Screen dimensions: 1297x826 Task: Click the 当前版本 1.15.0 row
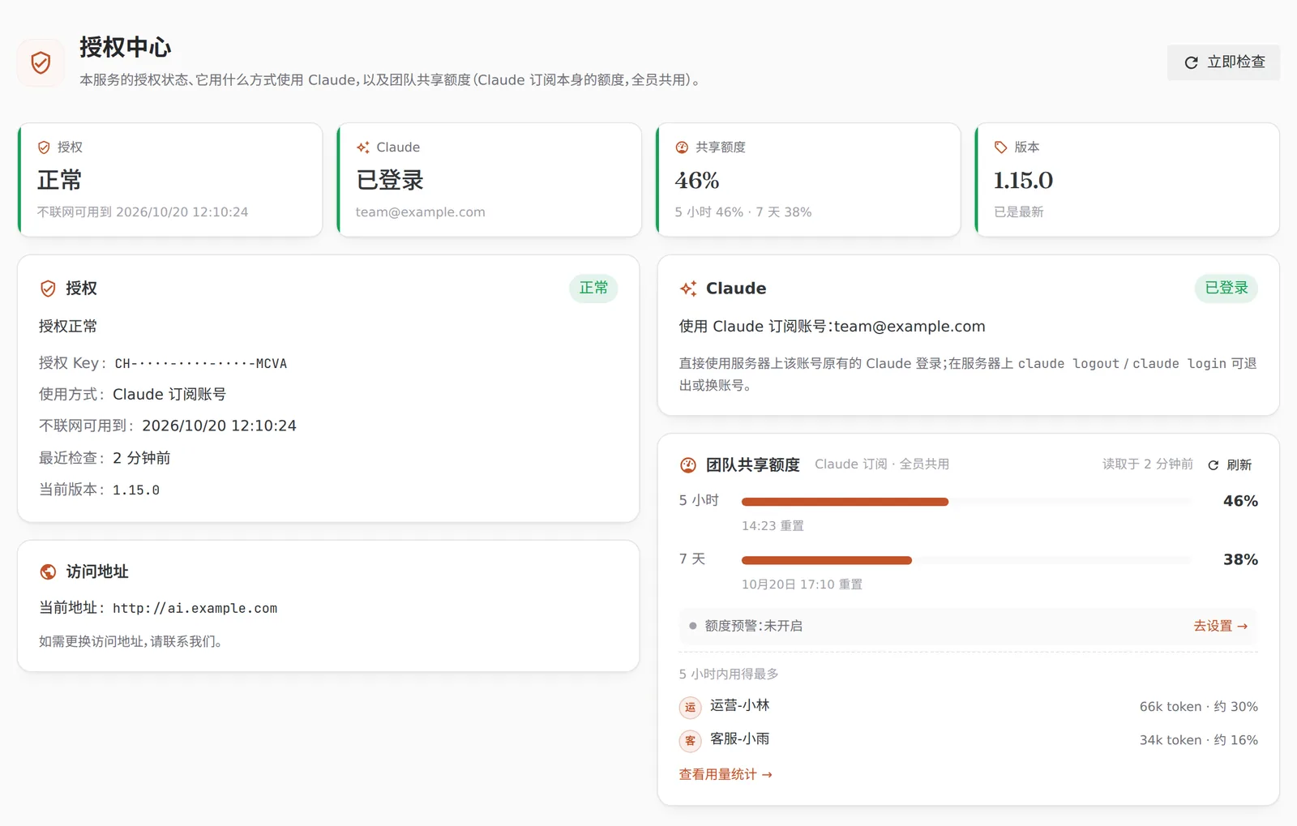99,490
